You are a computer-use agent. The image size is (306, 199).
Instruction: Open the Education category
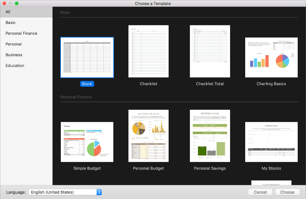(15, 66)
